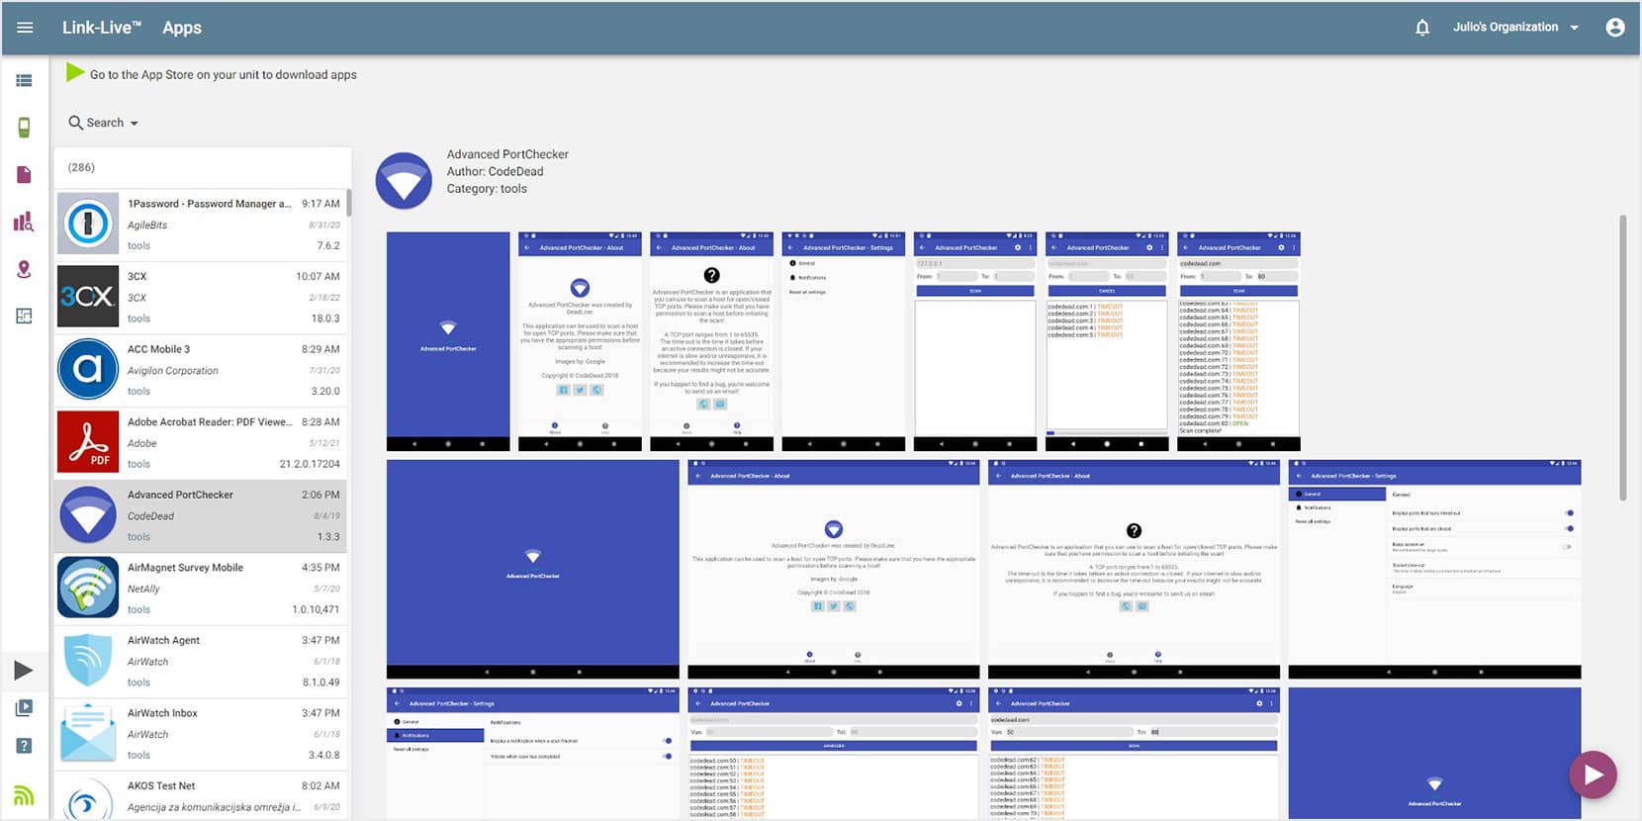Click the AirWatch Inbox envelope icon
This screenshot has width=1642, height=821.
point(88,733)
